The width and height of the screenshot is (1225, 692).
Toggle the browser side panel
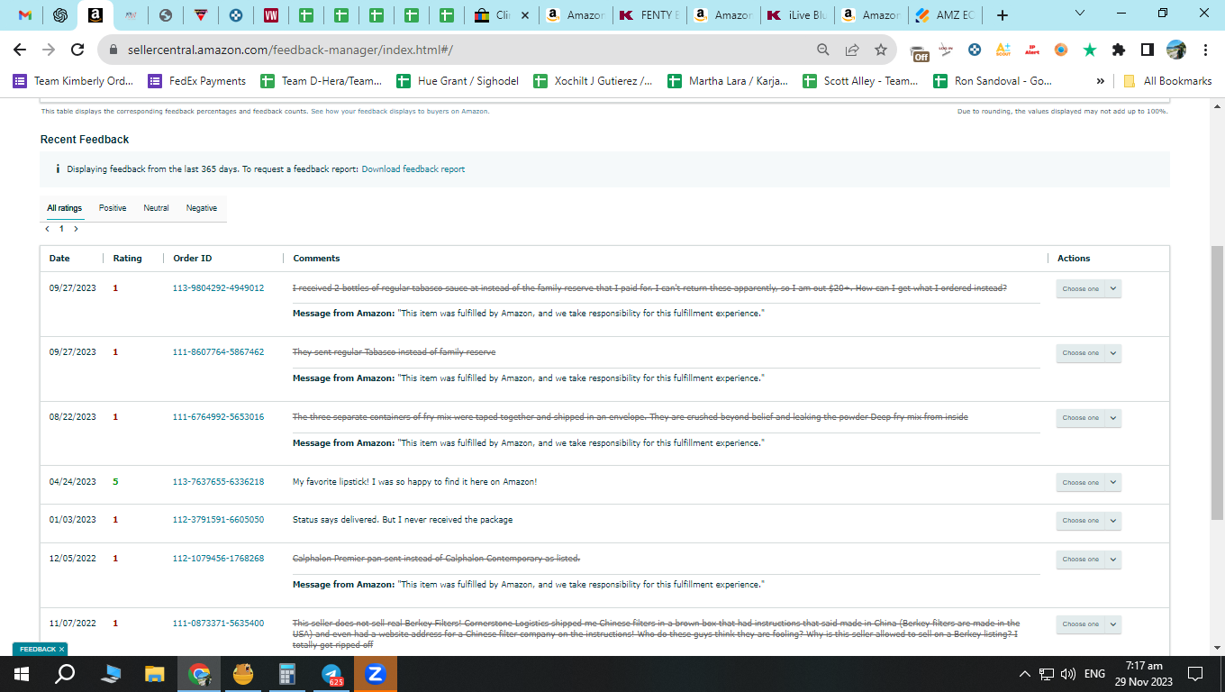click(x=1148, y=50)
